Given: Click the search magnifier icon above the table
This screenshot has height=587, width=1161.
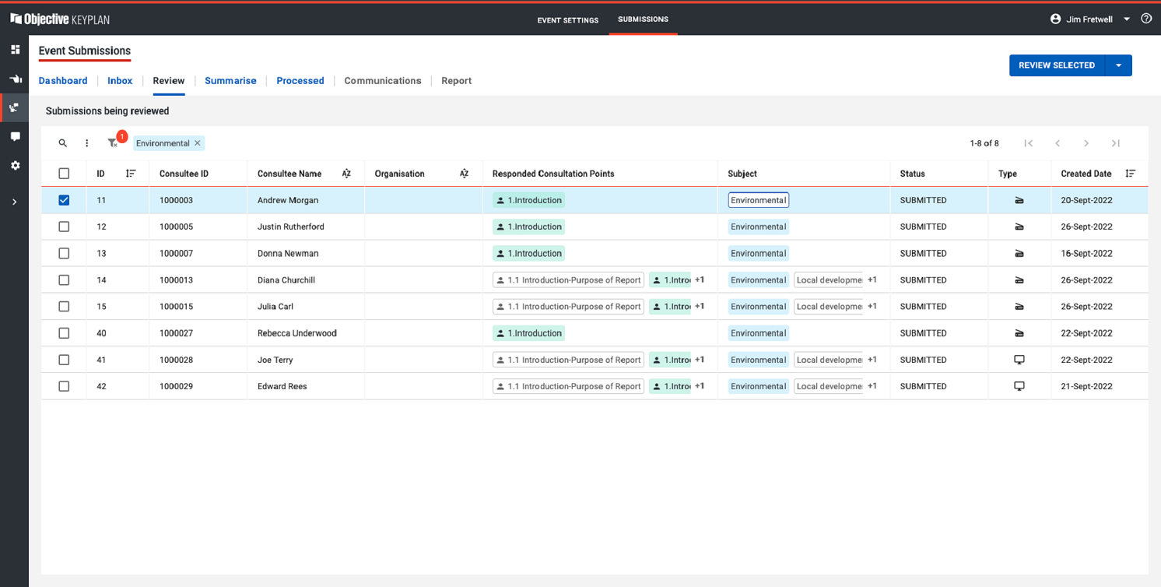Looking at the screenshot, I should click(x=63, y=143).
